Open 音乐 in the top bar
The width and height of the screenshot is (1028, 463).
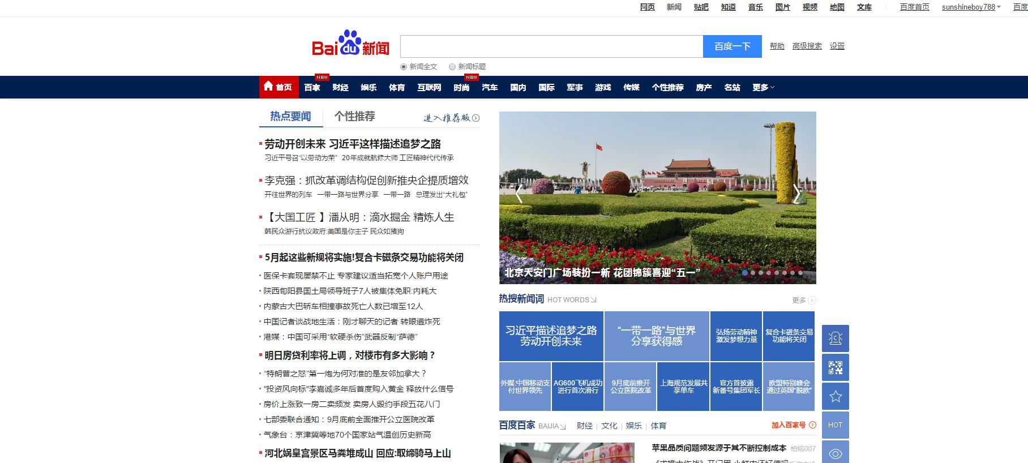pyautogui.click(x=756, y=7)
